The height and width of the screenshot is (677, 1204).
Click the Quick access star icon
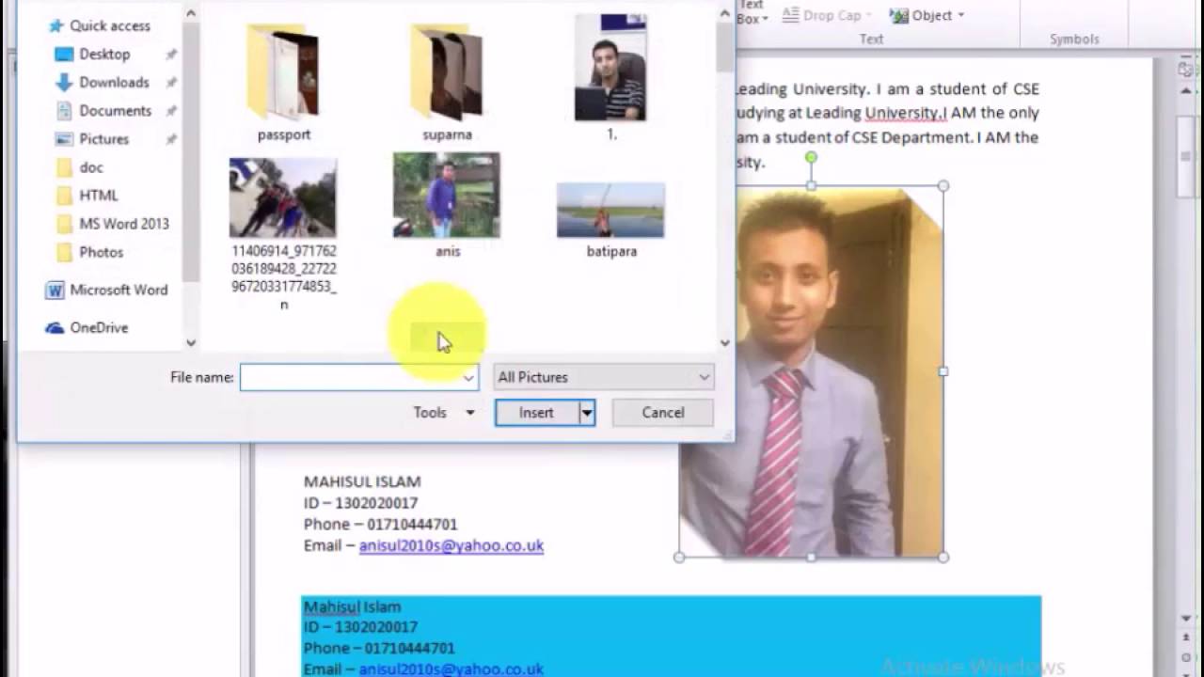coord(55,25)
